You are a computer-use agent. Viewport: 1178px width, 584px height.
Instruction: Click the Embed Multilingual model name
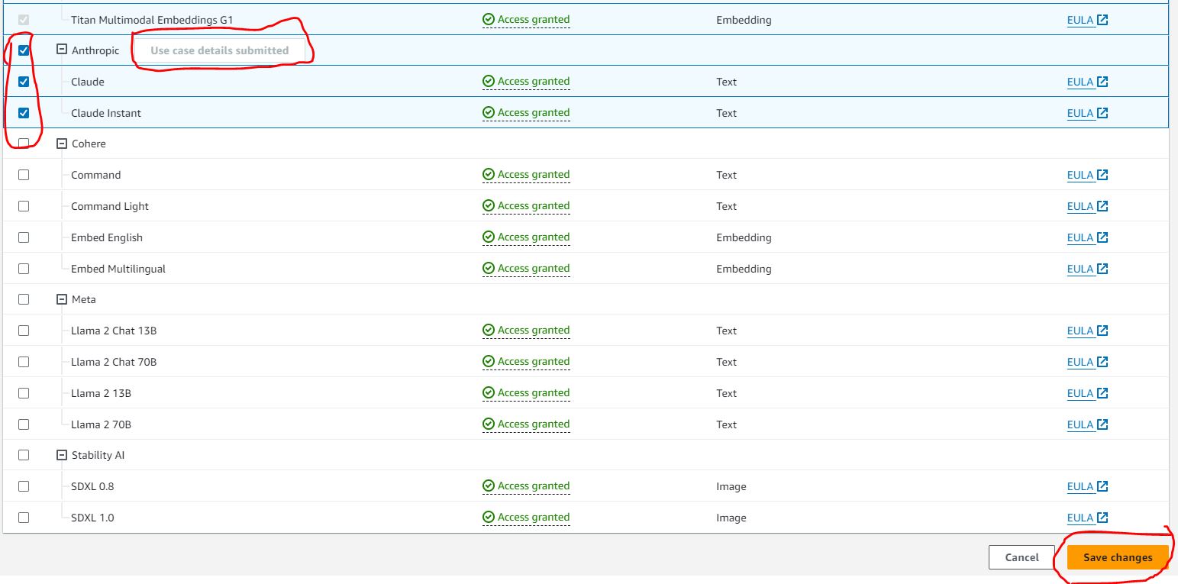pos(118,269)
